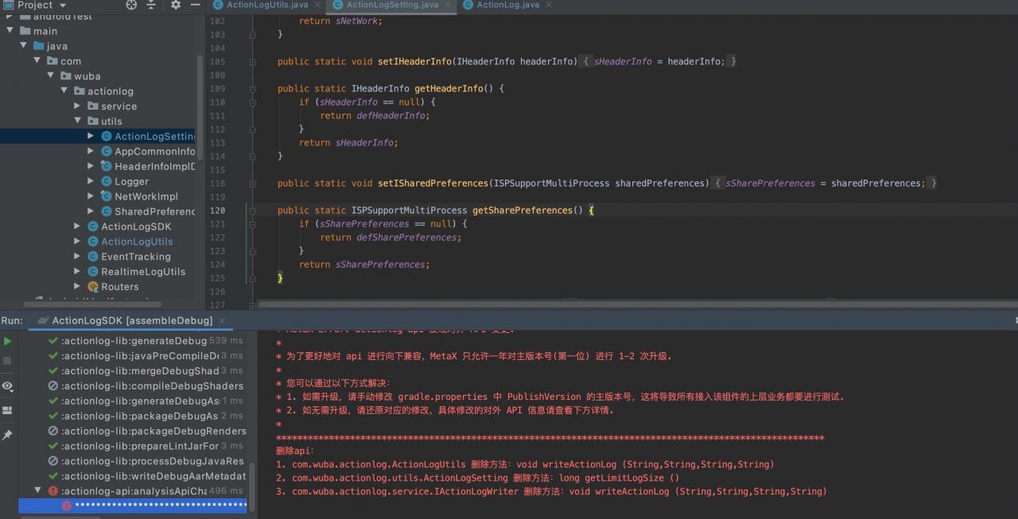The width and height of the screenshot is (1018, 519).
Task: Close the ActionLogUtils.java tab
Action: click(317, 5)
